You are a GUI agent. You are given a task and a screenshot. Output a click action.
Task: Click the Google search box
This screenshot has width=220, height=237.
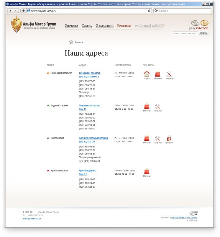pos(182,11)
